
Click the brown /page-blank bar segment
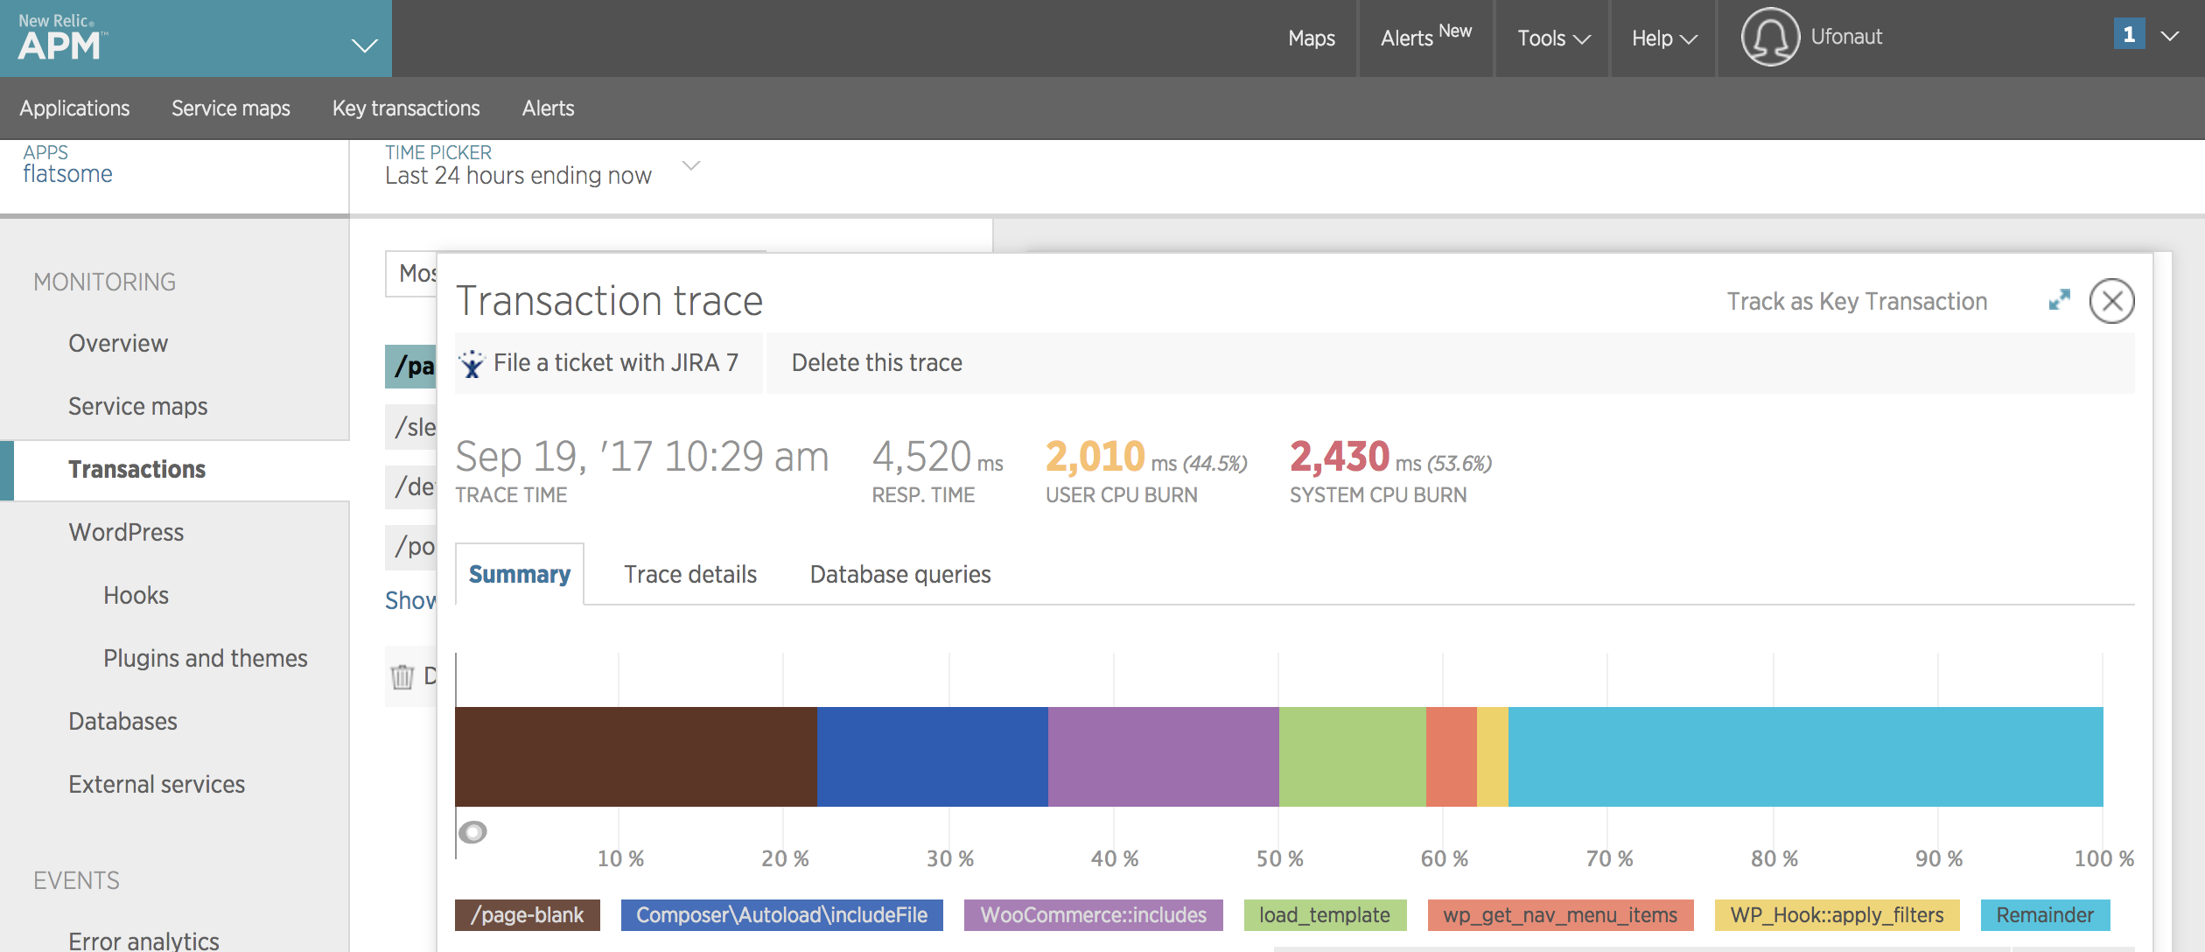tap(636, 756)
